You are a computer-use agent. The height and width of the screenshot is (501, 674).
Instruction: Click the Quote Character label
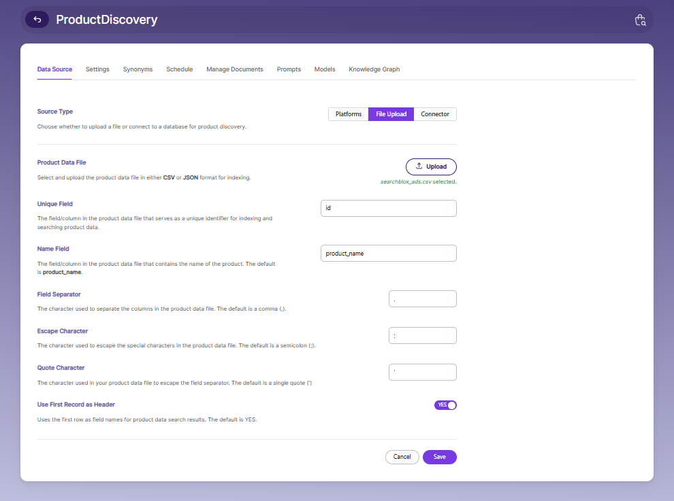[x=61, y=368]
